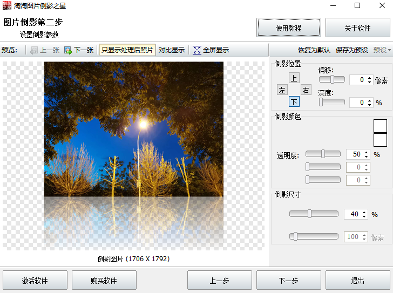Click the next image arrow icon
393x293 pixels.
68,50
